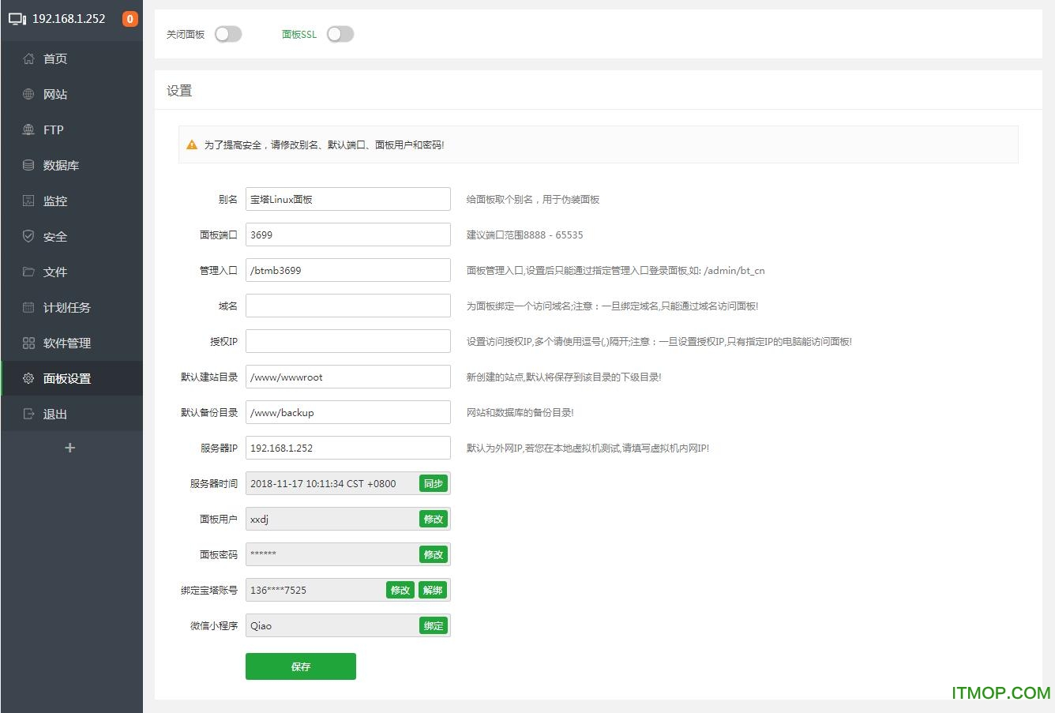Click the 退出 logout entry
This screenshot has height=713, width=1055.
pyautogui.click(x=54, y=414)
